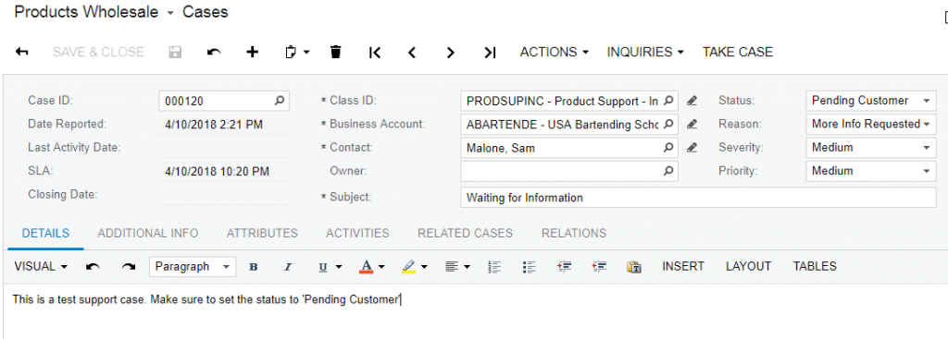This screenshot has width=948, height=339.
Task: Click the Owner magnifier lookup
Action: tap(668, 171)
